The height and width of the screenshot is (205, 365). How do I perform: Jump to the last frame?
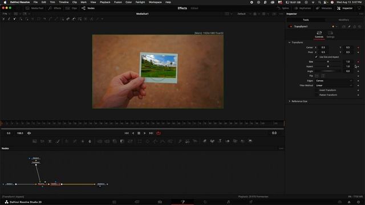pyautogui.click(x=151, y=133)
